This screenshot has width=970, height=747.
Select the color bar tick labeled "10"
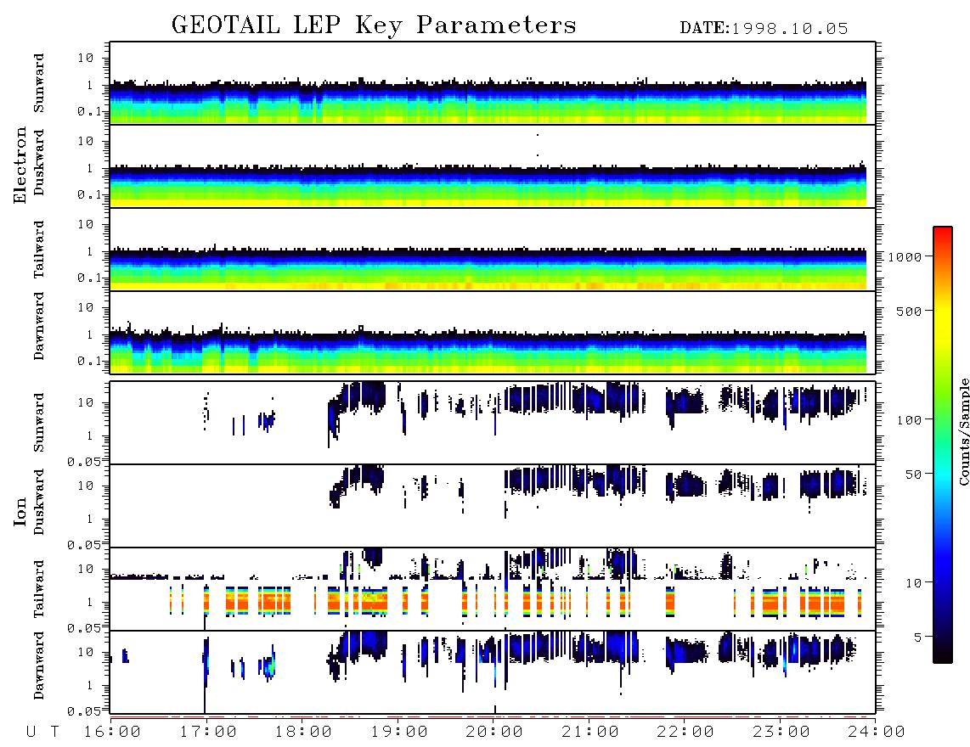(x=913, y=583)
